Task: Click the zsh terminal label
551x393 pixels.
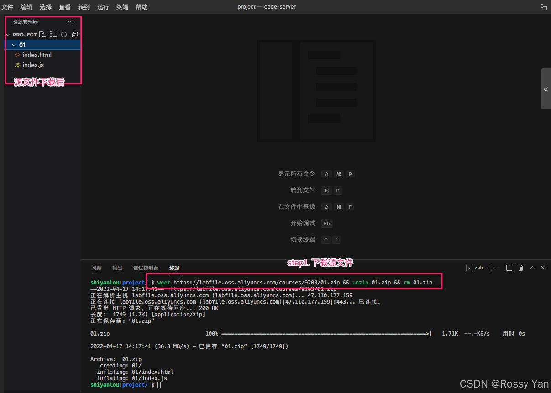Action: 478,268
